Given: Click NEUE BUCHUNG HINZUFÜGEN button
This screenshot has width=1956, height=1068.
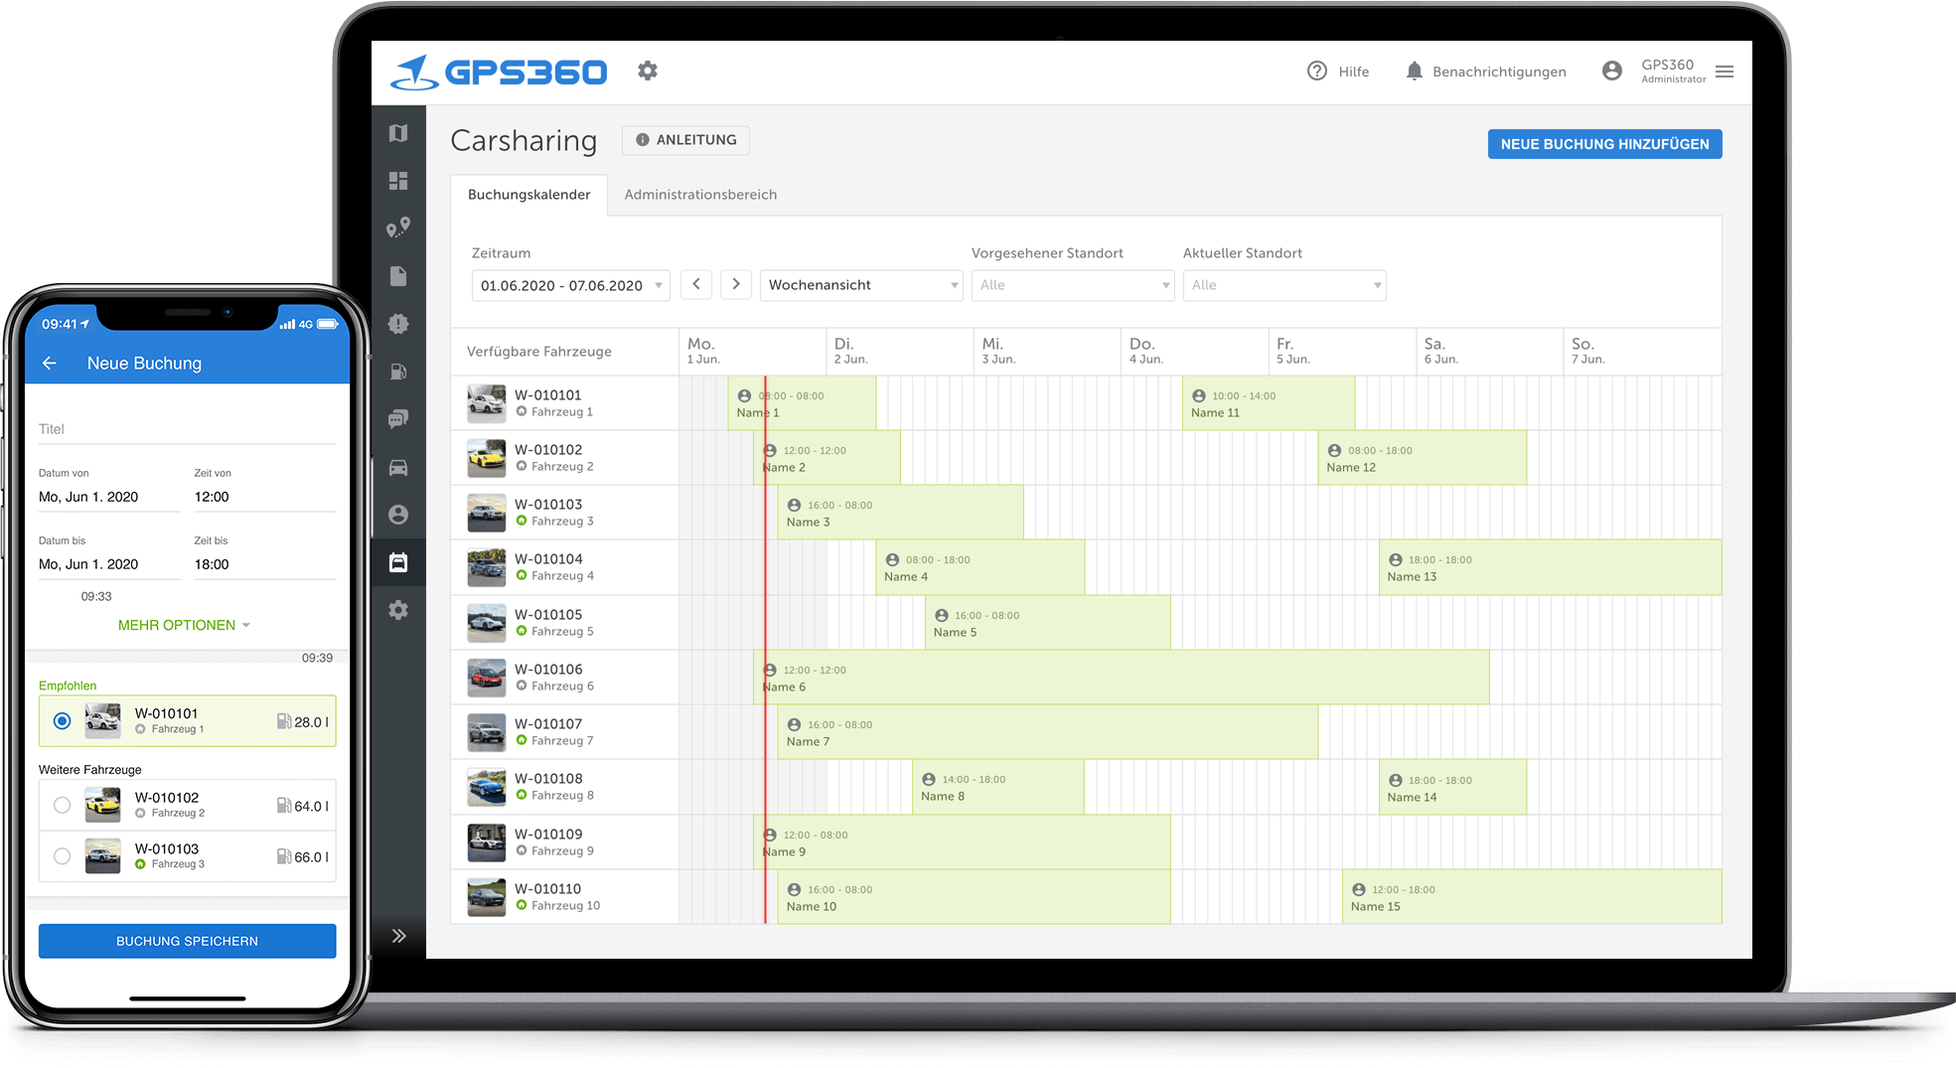Looking at the screenshot, I should tap(1604, 144).
